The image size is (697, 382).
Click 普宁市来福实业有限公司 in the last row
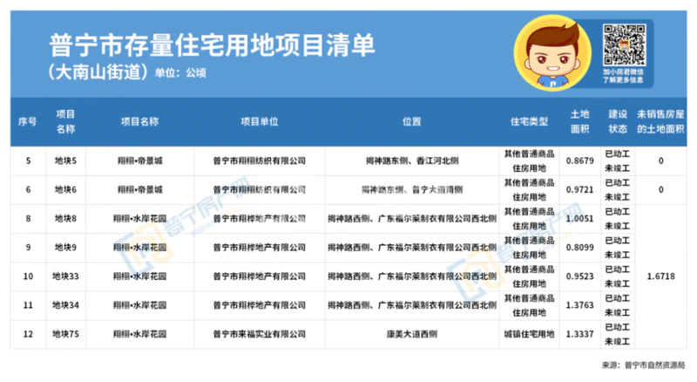pyautogui.click(x=259, y=334)
